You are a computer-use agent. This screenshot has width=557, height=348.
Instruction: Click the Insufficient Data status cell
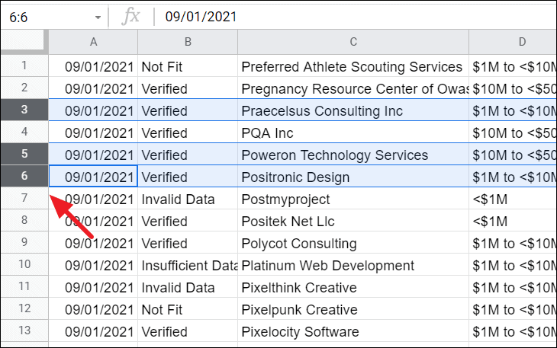188,266
